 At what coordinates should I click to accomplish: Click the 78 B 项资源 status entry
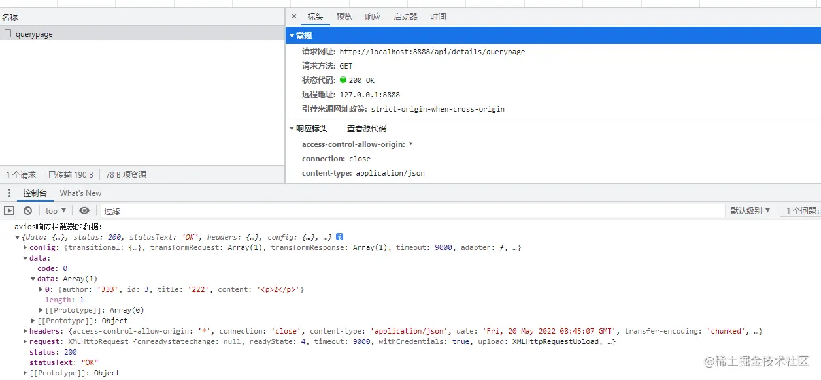tap(126, 175)
